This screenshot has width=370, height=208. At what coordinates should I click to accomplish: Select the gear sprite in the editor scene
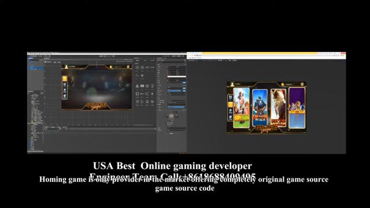point(128,67)
